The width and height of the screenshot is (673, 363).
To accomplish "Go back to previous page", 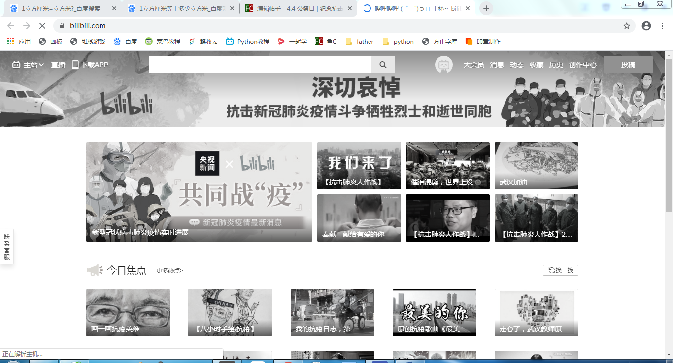I will (x=11, y=26).
